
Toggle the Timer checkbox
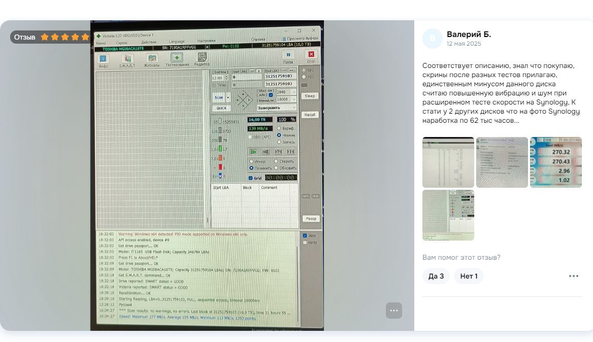click(x=214, y=85)
